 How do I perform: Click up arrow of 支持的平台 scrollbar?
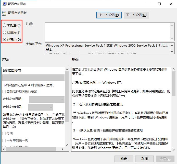[172, 46]
